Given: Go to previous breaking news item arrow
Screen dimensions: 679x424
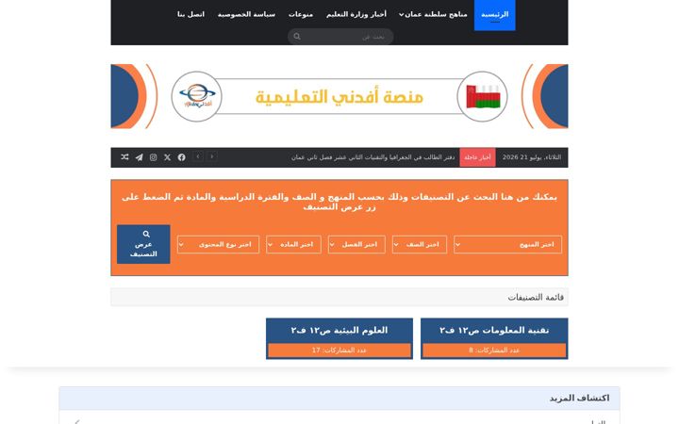Looking at the screenshot, I should [x=212, y=156].
